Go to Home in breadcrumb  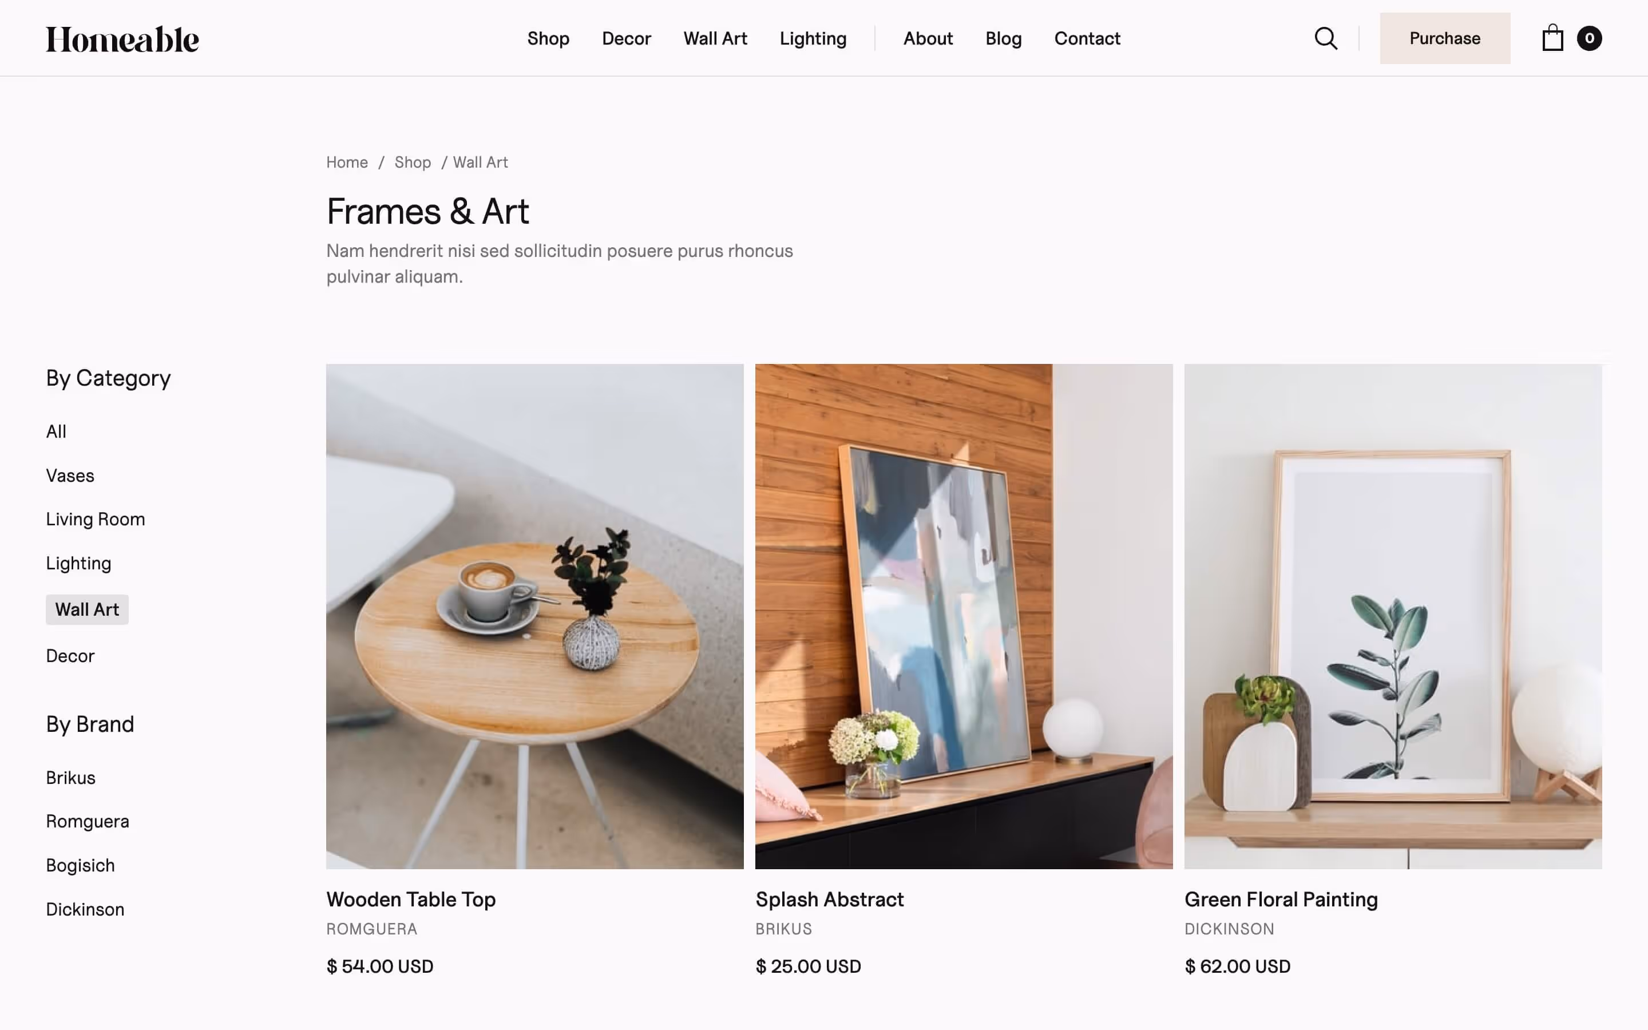[x=347, y=162]
